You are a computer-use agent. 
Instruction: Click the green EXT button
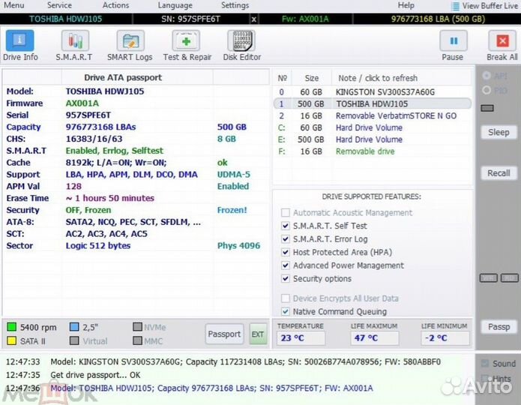pos(258,334)
